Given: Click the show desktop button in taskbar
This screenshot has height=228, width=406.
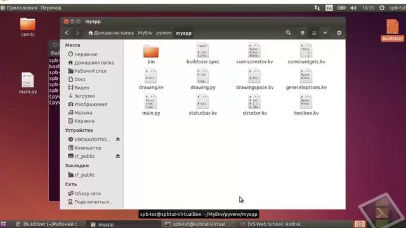Looking at the screenshot, I should tap(3, 224).
